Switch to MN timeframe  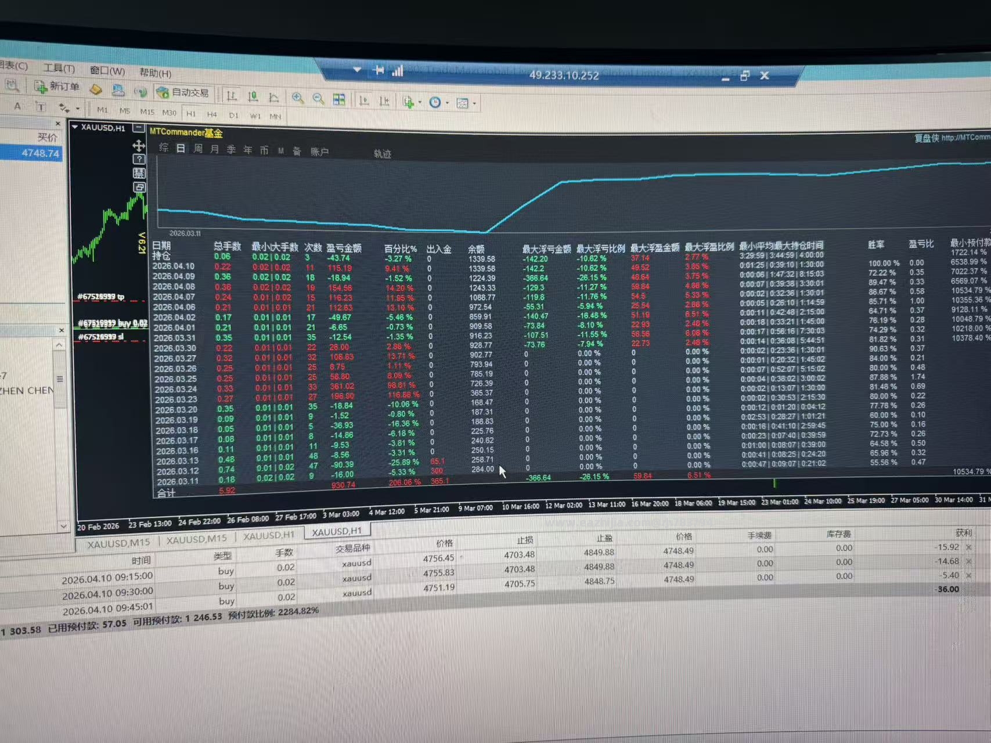point(275,116)
